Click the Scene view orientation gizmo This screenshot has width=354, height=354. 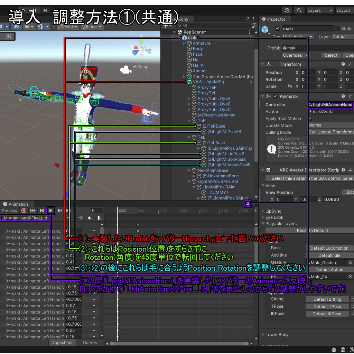point(141,49)
